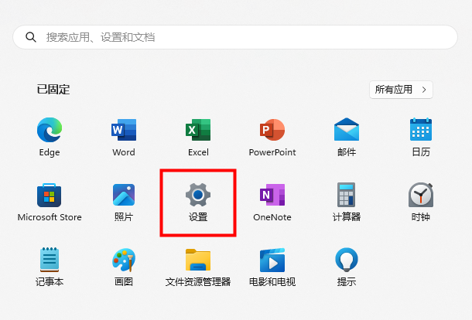The image size is (472, 320).
Task: Open 设置 settings gear icon
Action: coord(198,195)
